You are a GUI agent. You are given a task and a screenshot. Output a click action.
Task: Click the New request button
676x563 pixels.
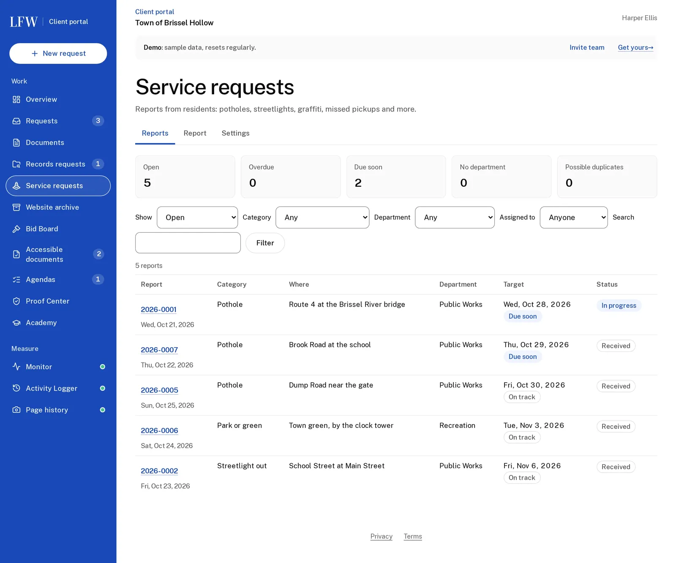coord(58,53)
